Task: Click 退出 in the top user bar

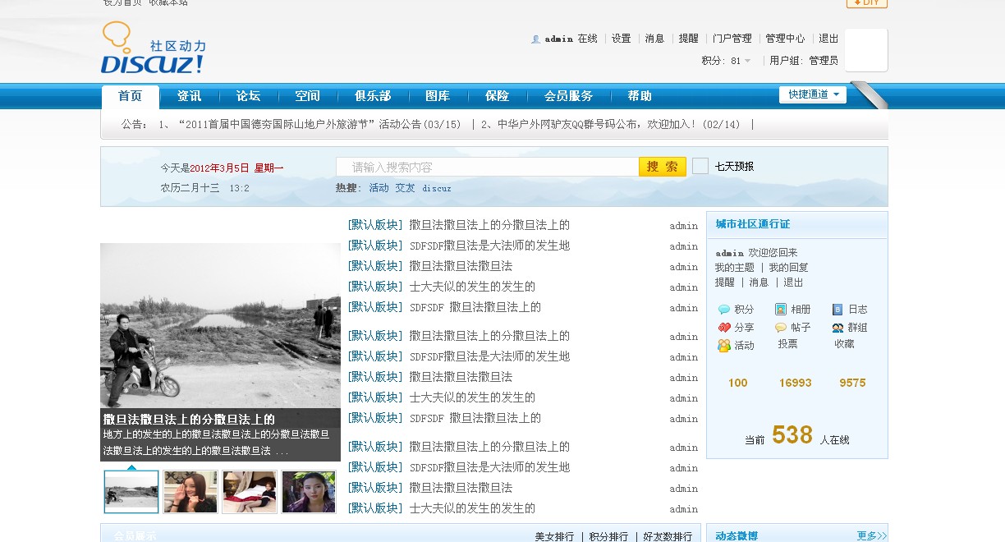Action: click(x=828, y=39)
